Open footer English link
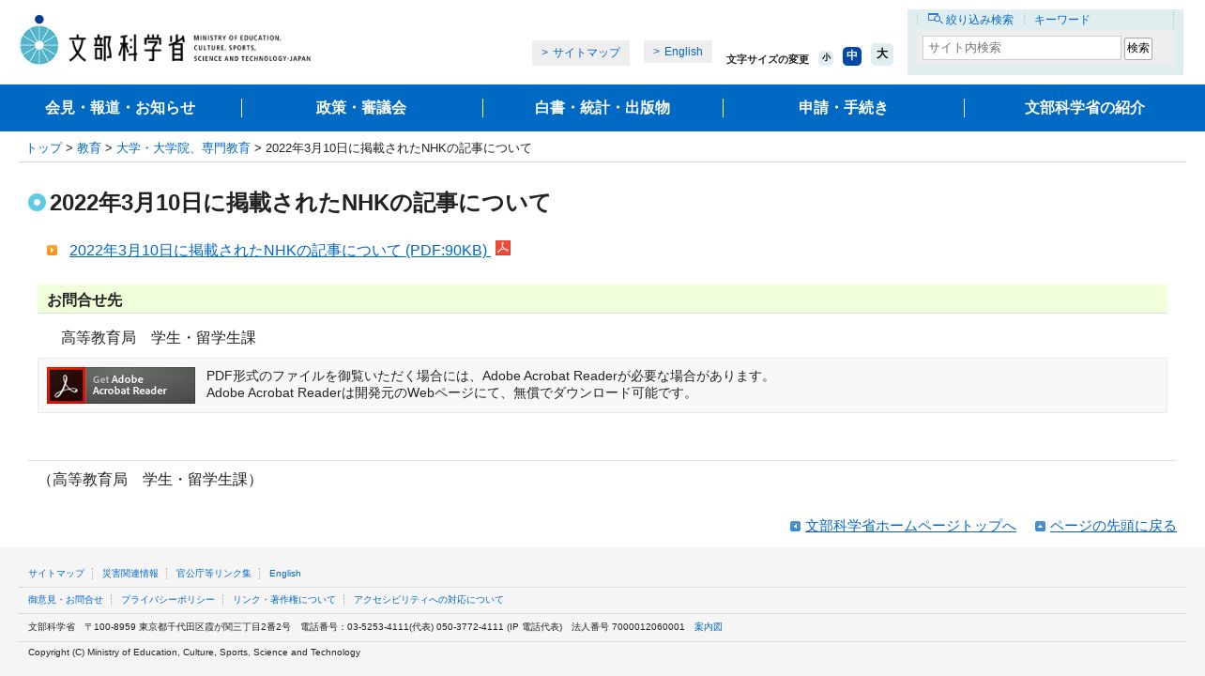1205x676 pixels. 285,574
